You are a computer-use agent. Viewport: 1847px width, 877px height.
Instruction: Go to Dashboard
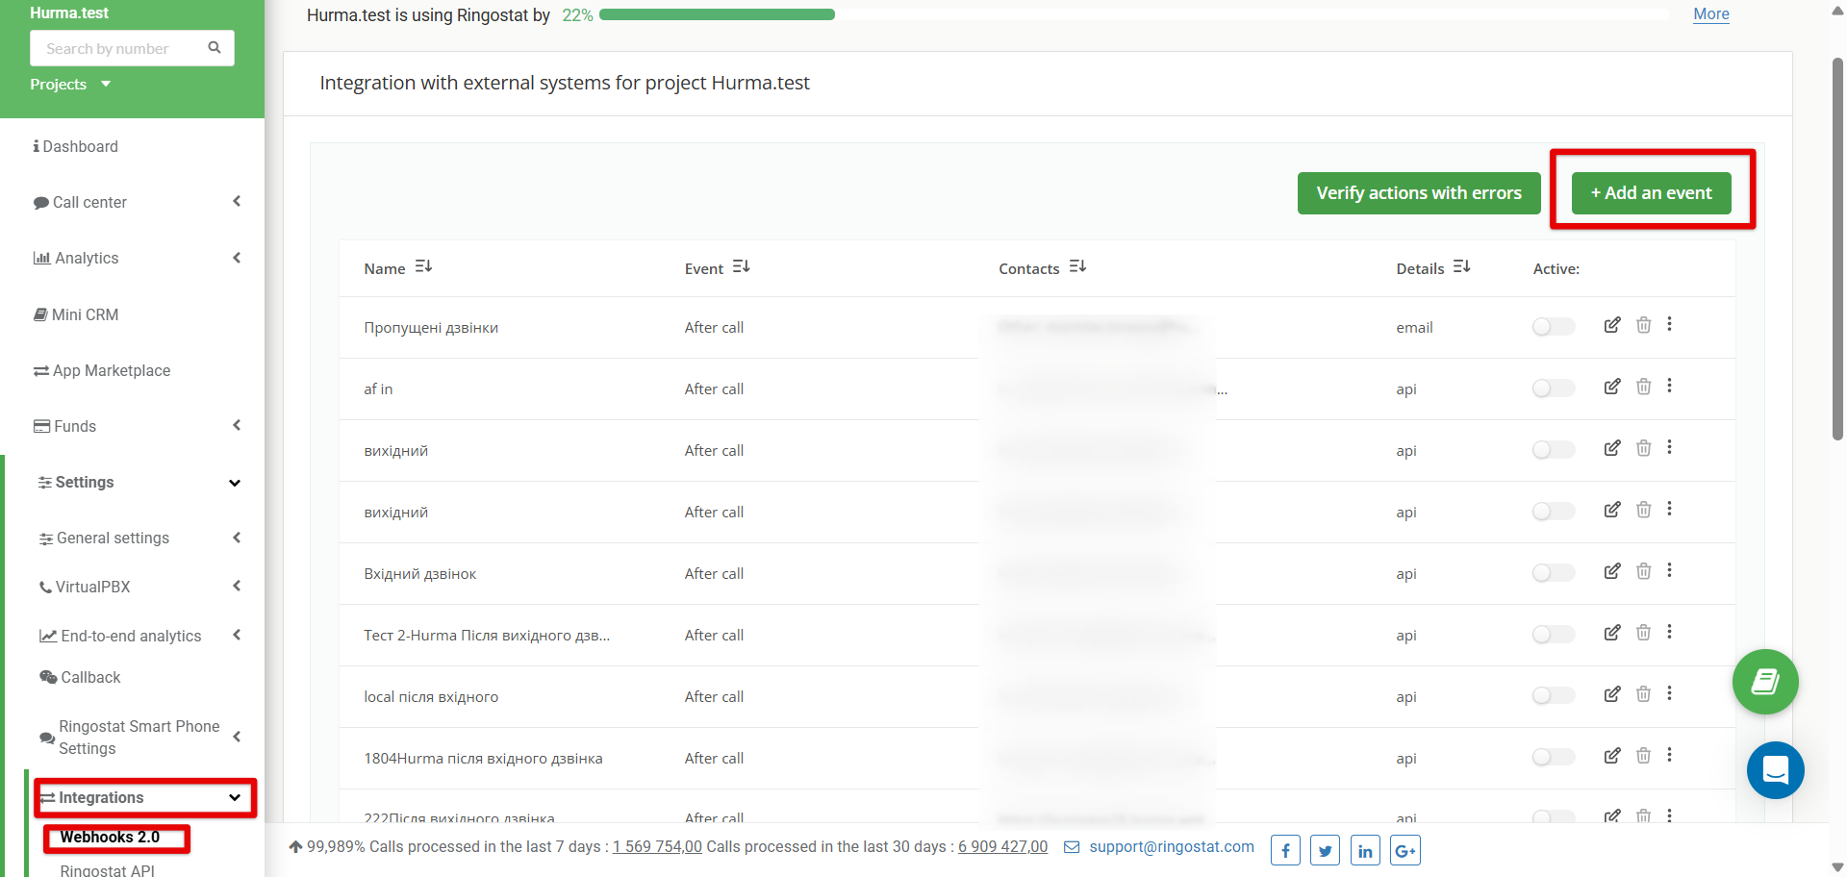[75, 146]
